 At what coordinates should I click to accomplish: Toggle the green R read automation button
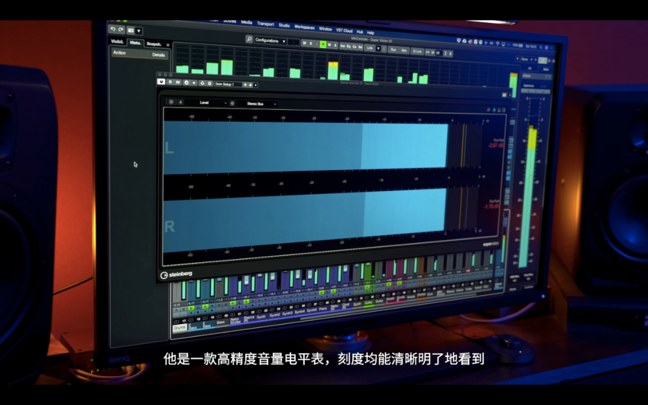pos(323,44)
